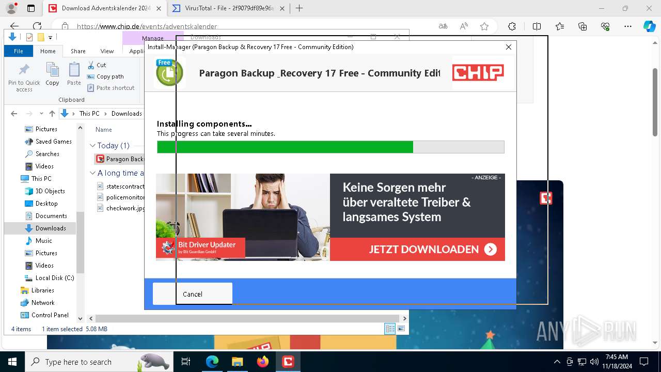Switch to the Home ribbon tab

point(48,51)
